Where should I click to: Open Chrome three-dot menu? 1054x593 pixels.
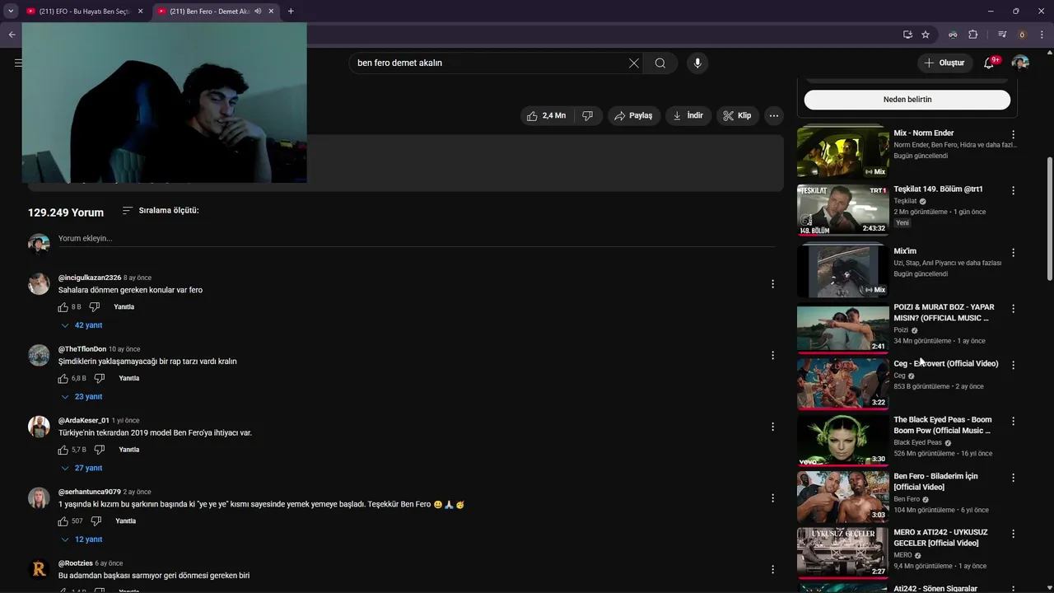(1042, 35)
